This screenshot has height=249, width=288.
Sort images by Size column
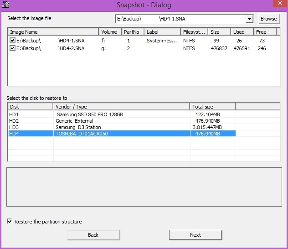pyautogui.click(x=219, y=32)
